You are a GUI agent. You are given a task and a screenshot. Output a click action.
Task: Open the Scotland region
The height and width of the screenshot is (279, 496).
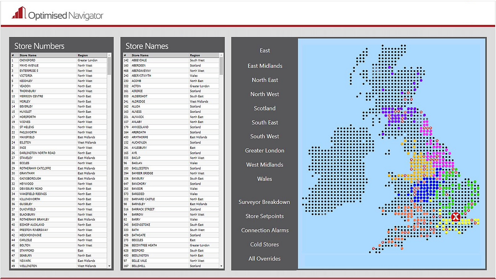(x=264, y=108)
